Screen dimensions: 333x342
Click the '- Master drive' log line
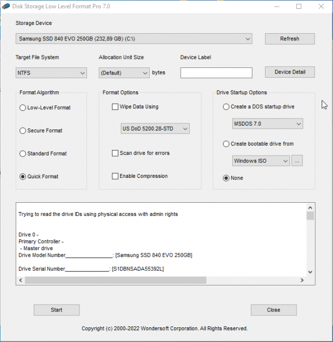click(x=36, y=248)
